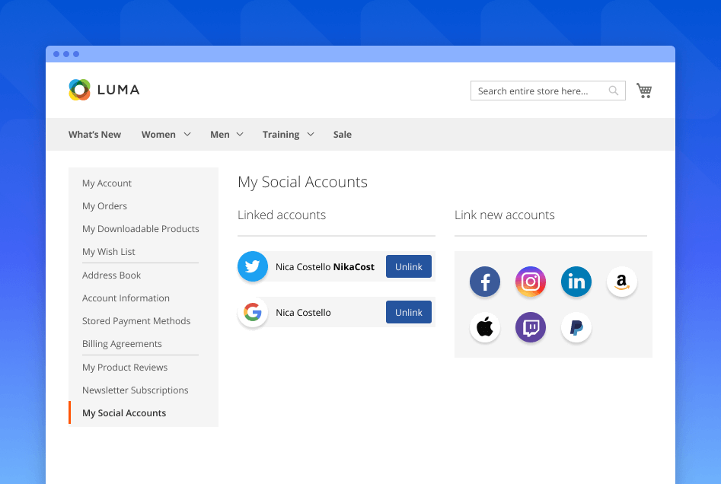Click the Twitter icon for NikaCost
Viewport: 721px width, 484px height.
[253, 266]
